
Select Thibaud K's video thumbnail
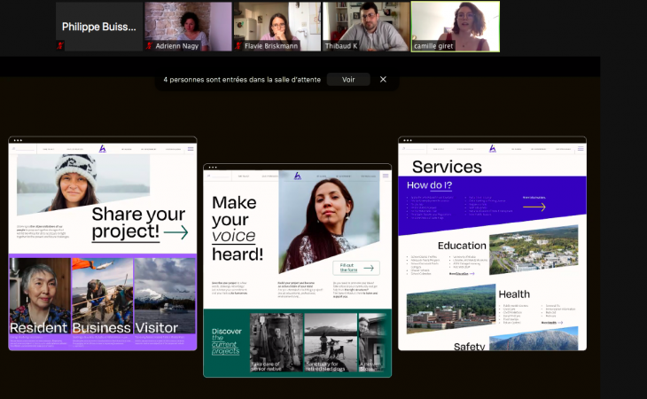point(365,26)
